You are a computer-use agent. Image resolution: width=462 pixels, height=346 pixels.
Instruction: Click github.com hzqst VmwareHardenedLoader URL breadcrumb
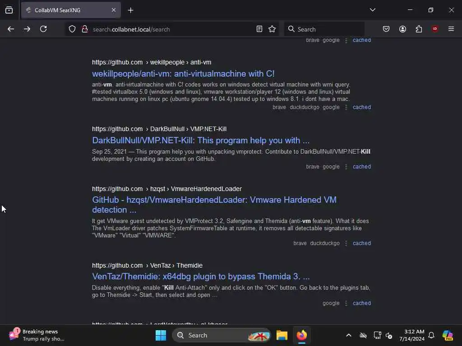click(167, 189)
